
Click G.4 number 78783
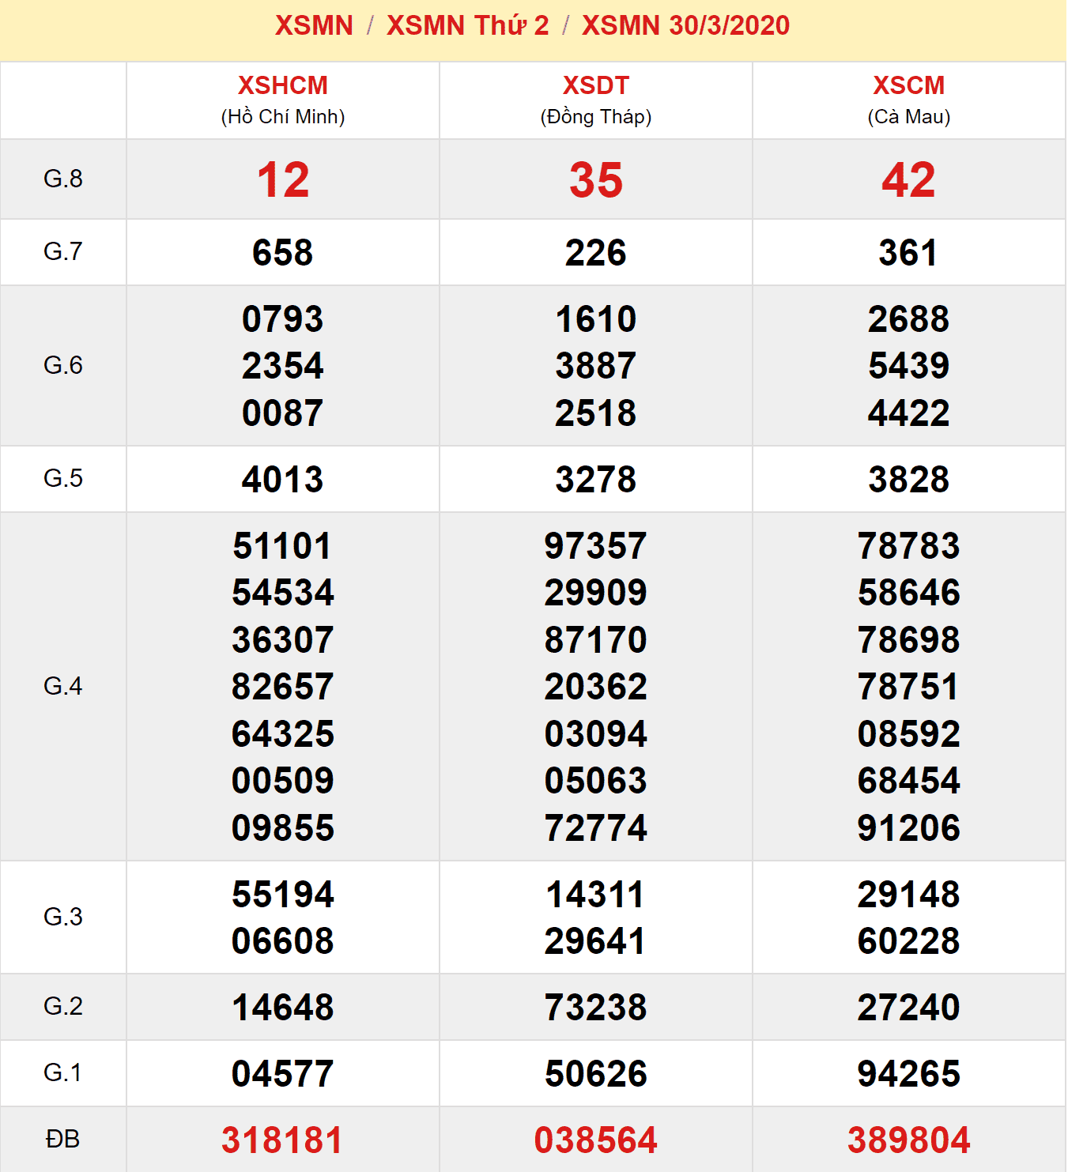click(909, 546)
